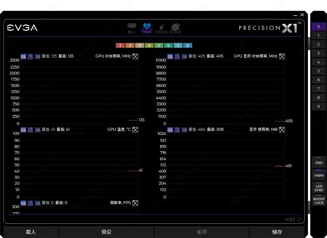Image resolution: width=327 pixels, height=238 pixels.
Task: Select profile slot 3 in right sidebar
Action: pyautogui.click(x=318, y=53)
